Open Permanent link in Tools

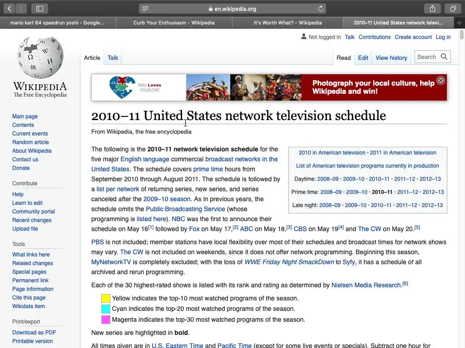(30, 280)
